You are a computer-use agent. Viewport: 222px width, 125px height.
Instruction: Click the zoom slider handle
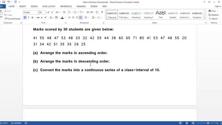[x=208, y=123]
